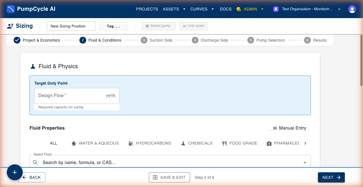Expand the Curves menu in navbar
The width and height of the screenshot is (363, 187).
[x=202, y=9]
